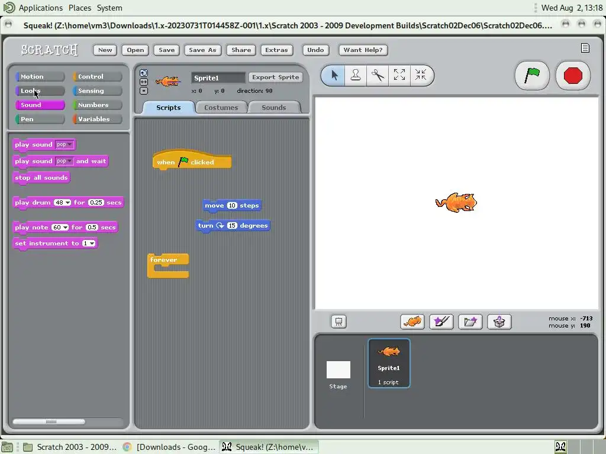
Task: Click the 0.5 secs value in play note block
Action: click(92, 228)
